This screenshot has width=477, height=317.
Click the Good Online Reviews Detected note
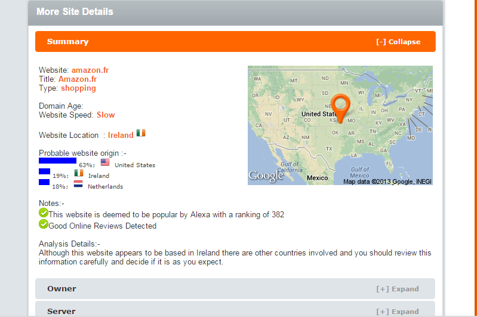103,226
